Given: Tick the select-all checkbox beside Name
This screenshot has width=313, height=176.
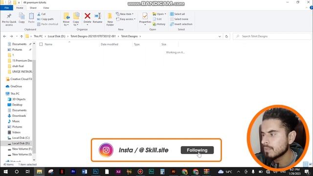Looking at the screenshot, I should point(41,44).
